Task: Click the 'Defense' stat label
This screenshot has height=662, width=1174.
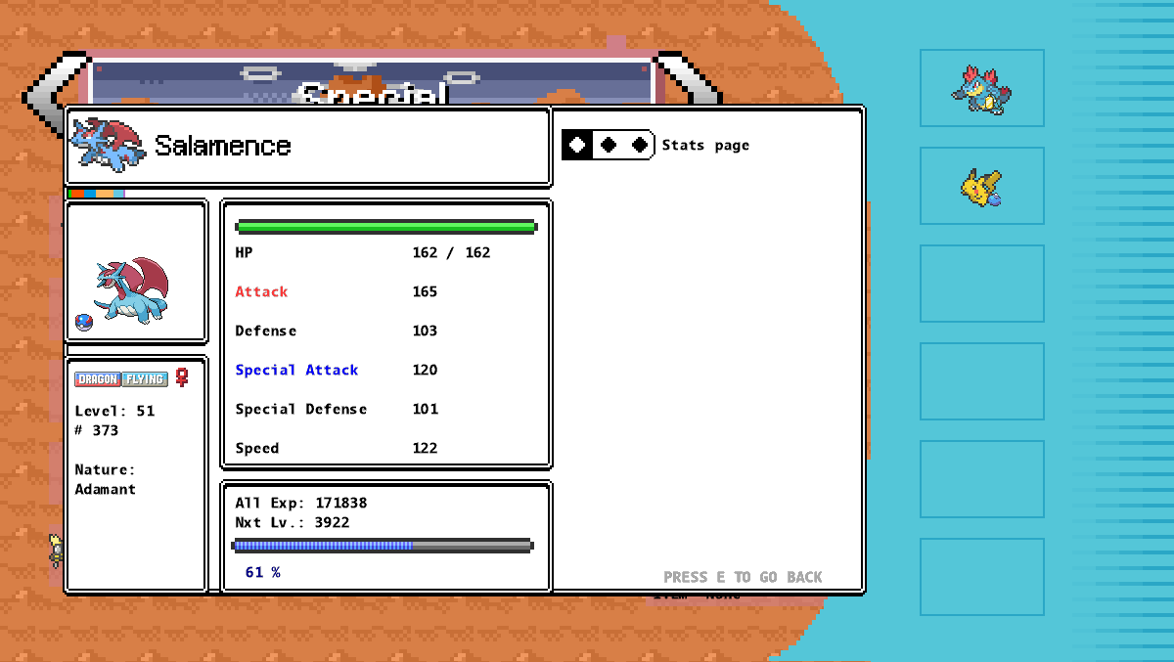Action: tap(265, 331)
